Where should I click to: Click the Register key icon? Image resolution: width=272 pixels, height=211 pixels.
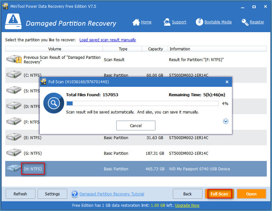click(x=245, y=22)
